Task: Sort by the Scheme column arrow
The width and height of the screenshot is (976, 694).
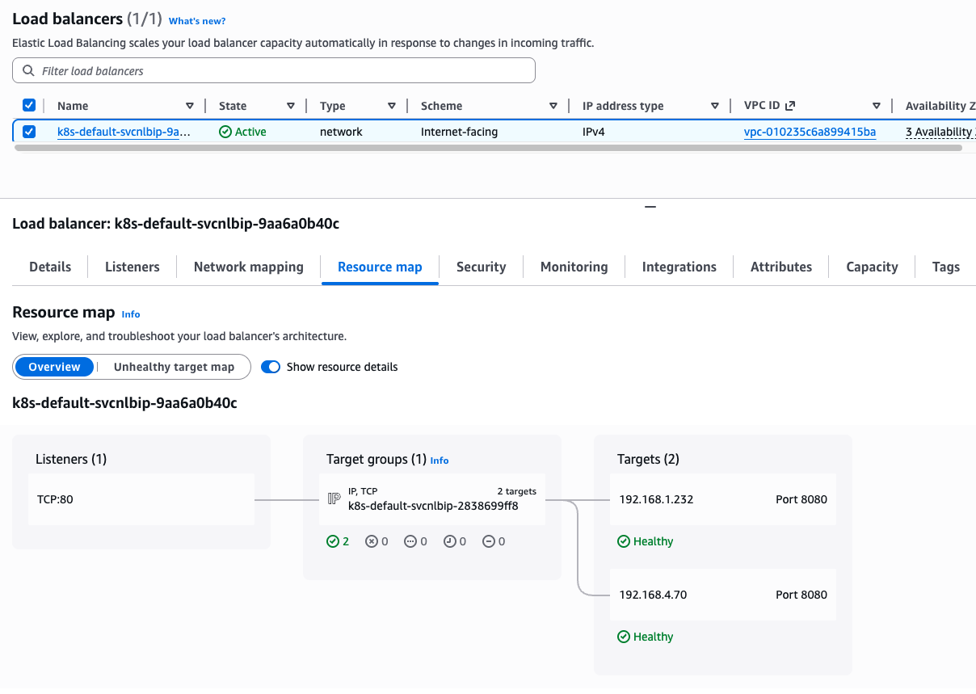Action: (553, 106)
